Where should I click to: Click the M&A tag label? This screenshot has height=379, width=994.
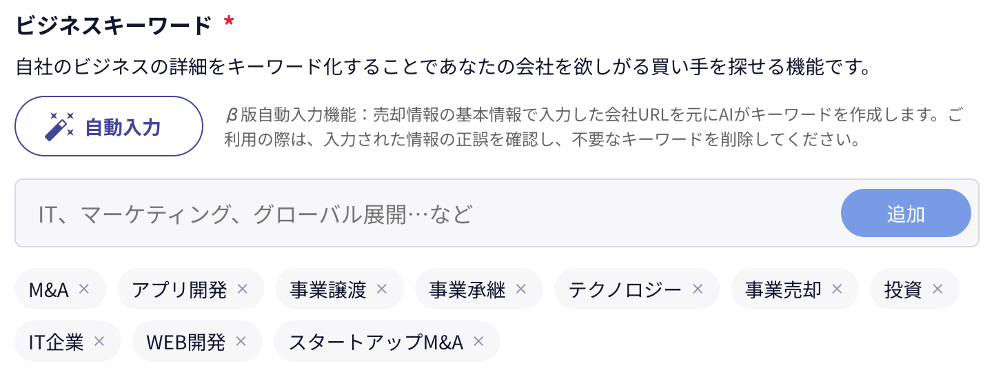tap(49, 289)
